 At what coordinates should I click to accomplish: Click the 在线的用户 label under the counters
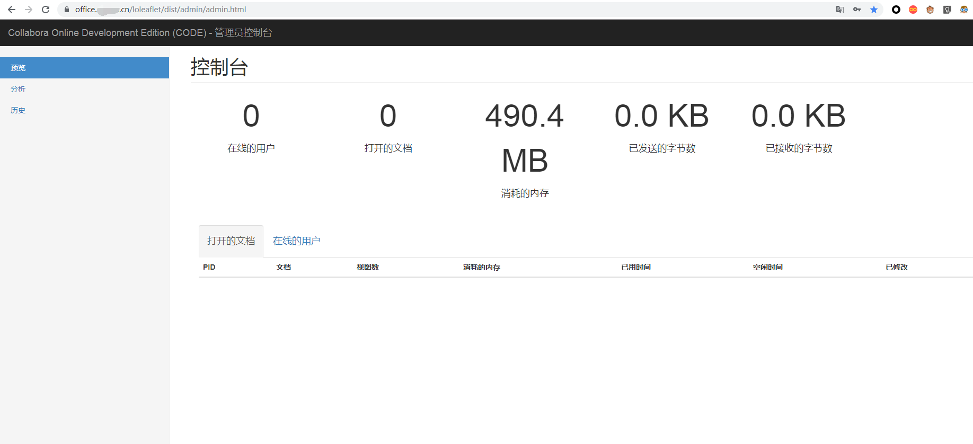click(251, 148)
